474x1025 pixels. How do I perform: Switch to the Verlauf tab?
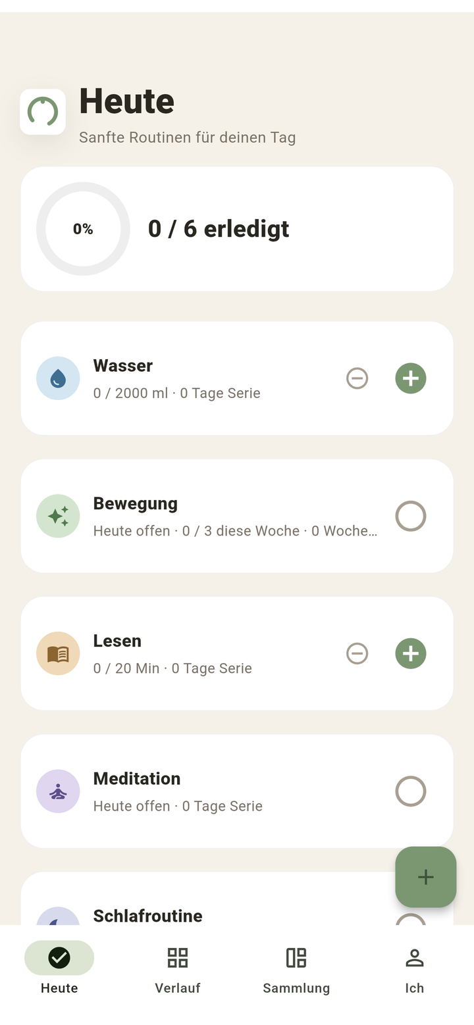[178, 970]
